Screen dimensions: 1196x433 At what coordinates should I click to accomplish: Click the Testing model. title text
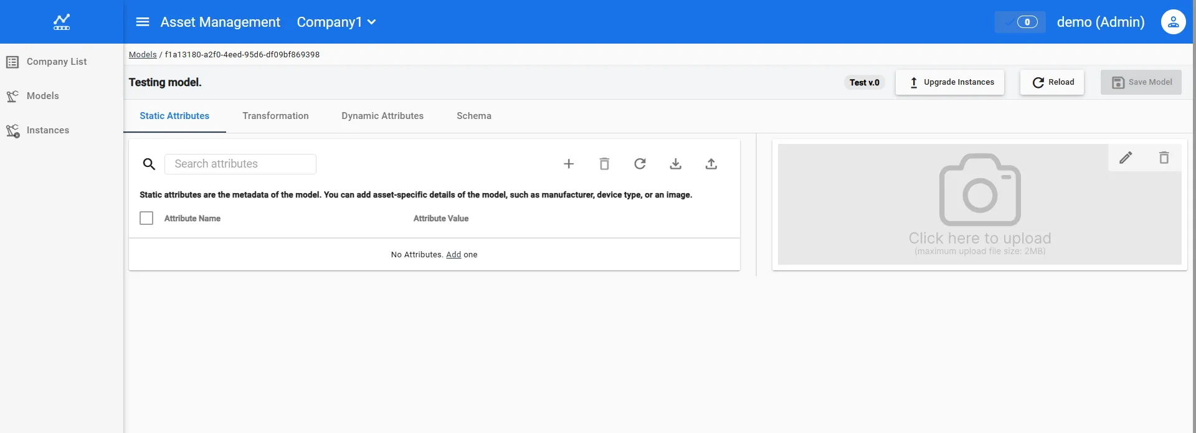coord(165,82)
